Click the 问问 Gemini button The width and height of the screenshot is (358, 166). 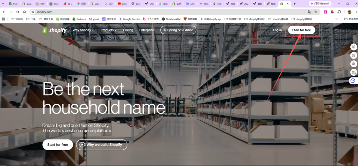point(320,3)
